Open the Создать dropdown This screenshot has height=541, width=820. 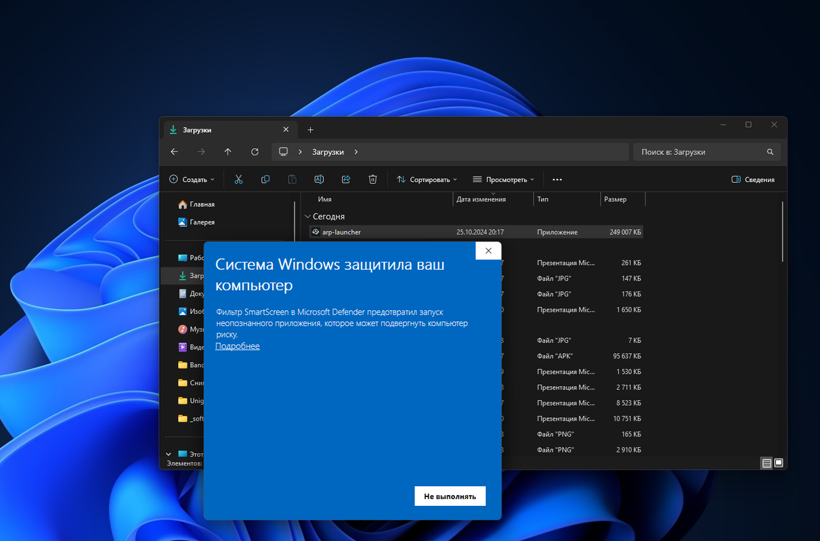192,179
